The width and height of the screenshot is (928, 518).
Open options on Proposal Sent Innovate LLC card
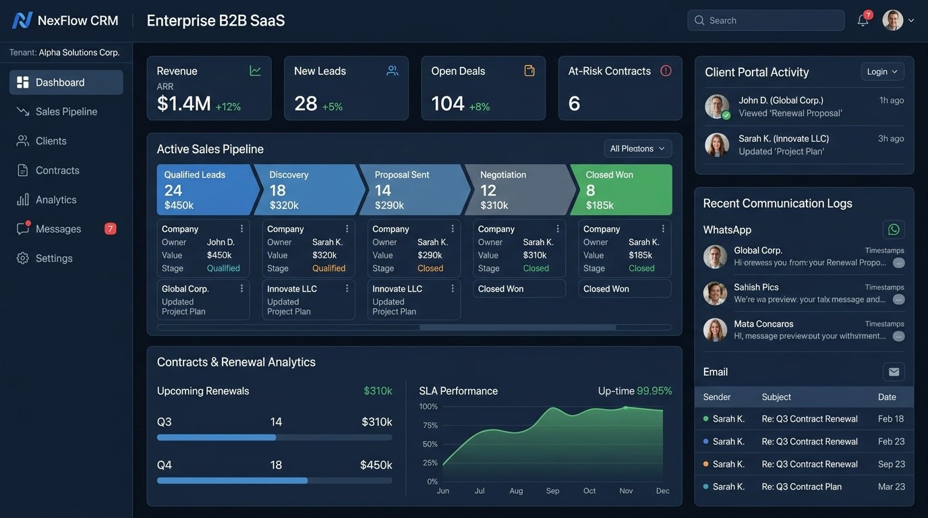click(x=453, y=288)
